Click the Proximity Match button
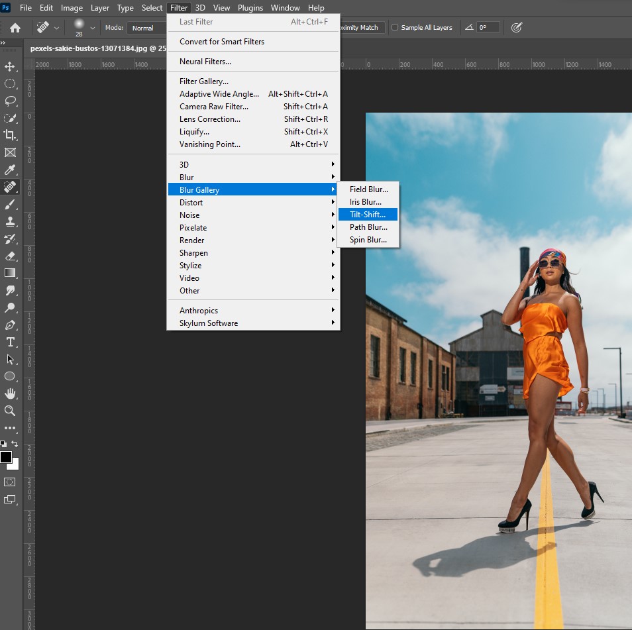Screen dimensions: 632x630 pos(361,28)
